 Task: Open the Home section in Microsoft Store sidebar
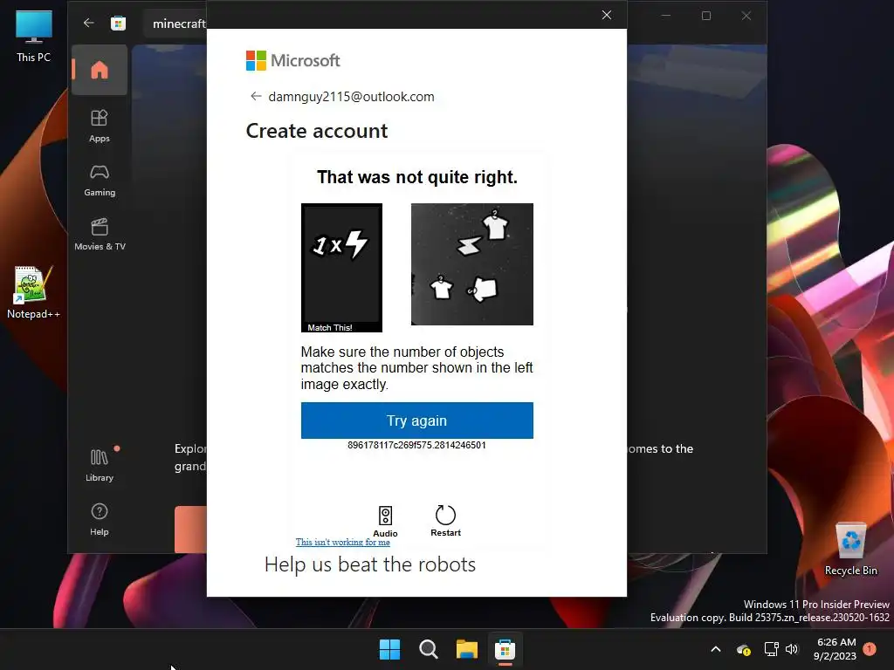pyautogui.click(x=100, y=70)
